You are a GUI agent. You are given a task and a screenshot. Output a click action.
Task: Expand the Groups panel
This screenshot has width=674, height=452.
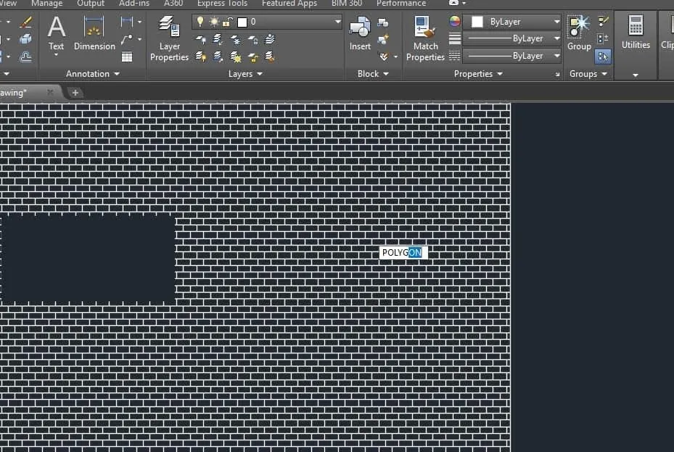pyautogui.click(x=588, y=74)
